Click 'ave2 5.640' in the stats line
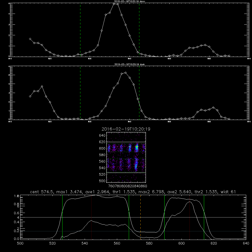Image resolution: width=252 pixels, height=252 pixels. coord(179,192)
